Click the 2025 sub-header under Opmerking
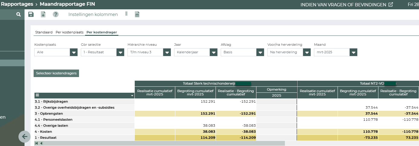 tap(276, 95)
